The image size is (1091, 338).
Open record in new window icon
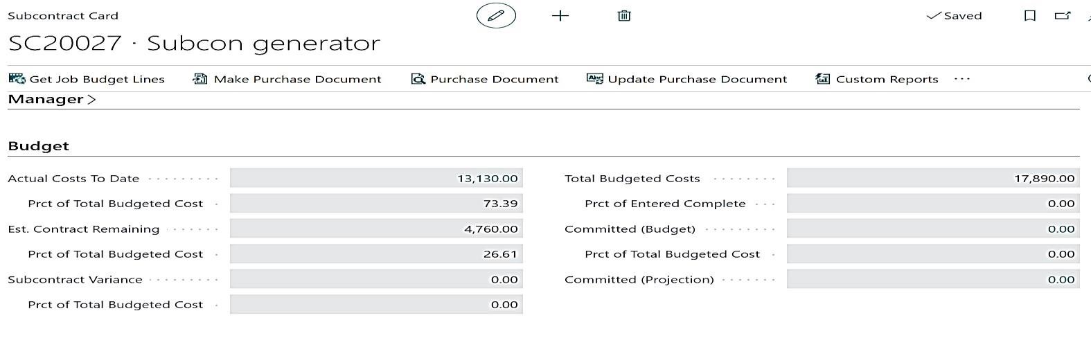coord(1062,15)
